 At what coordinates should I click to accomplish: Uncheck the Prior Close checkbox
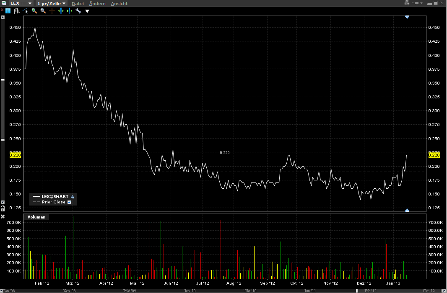tap(70, 202)
